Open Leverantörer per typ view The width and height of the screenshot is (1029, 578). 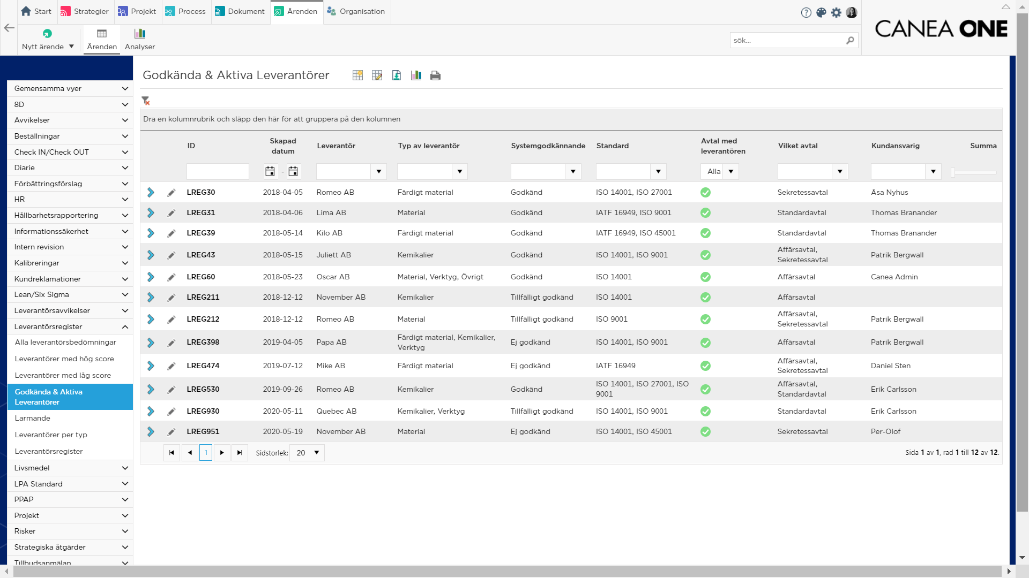click(x=51, y=435)
